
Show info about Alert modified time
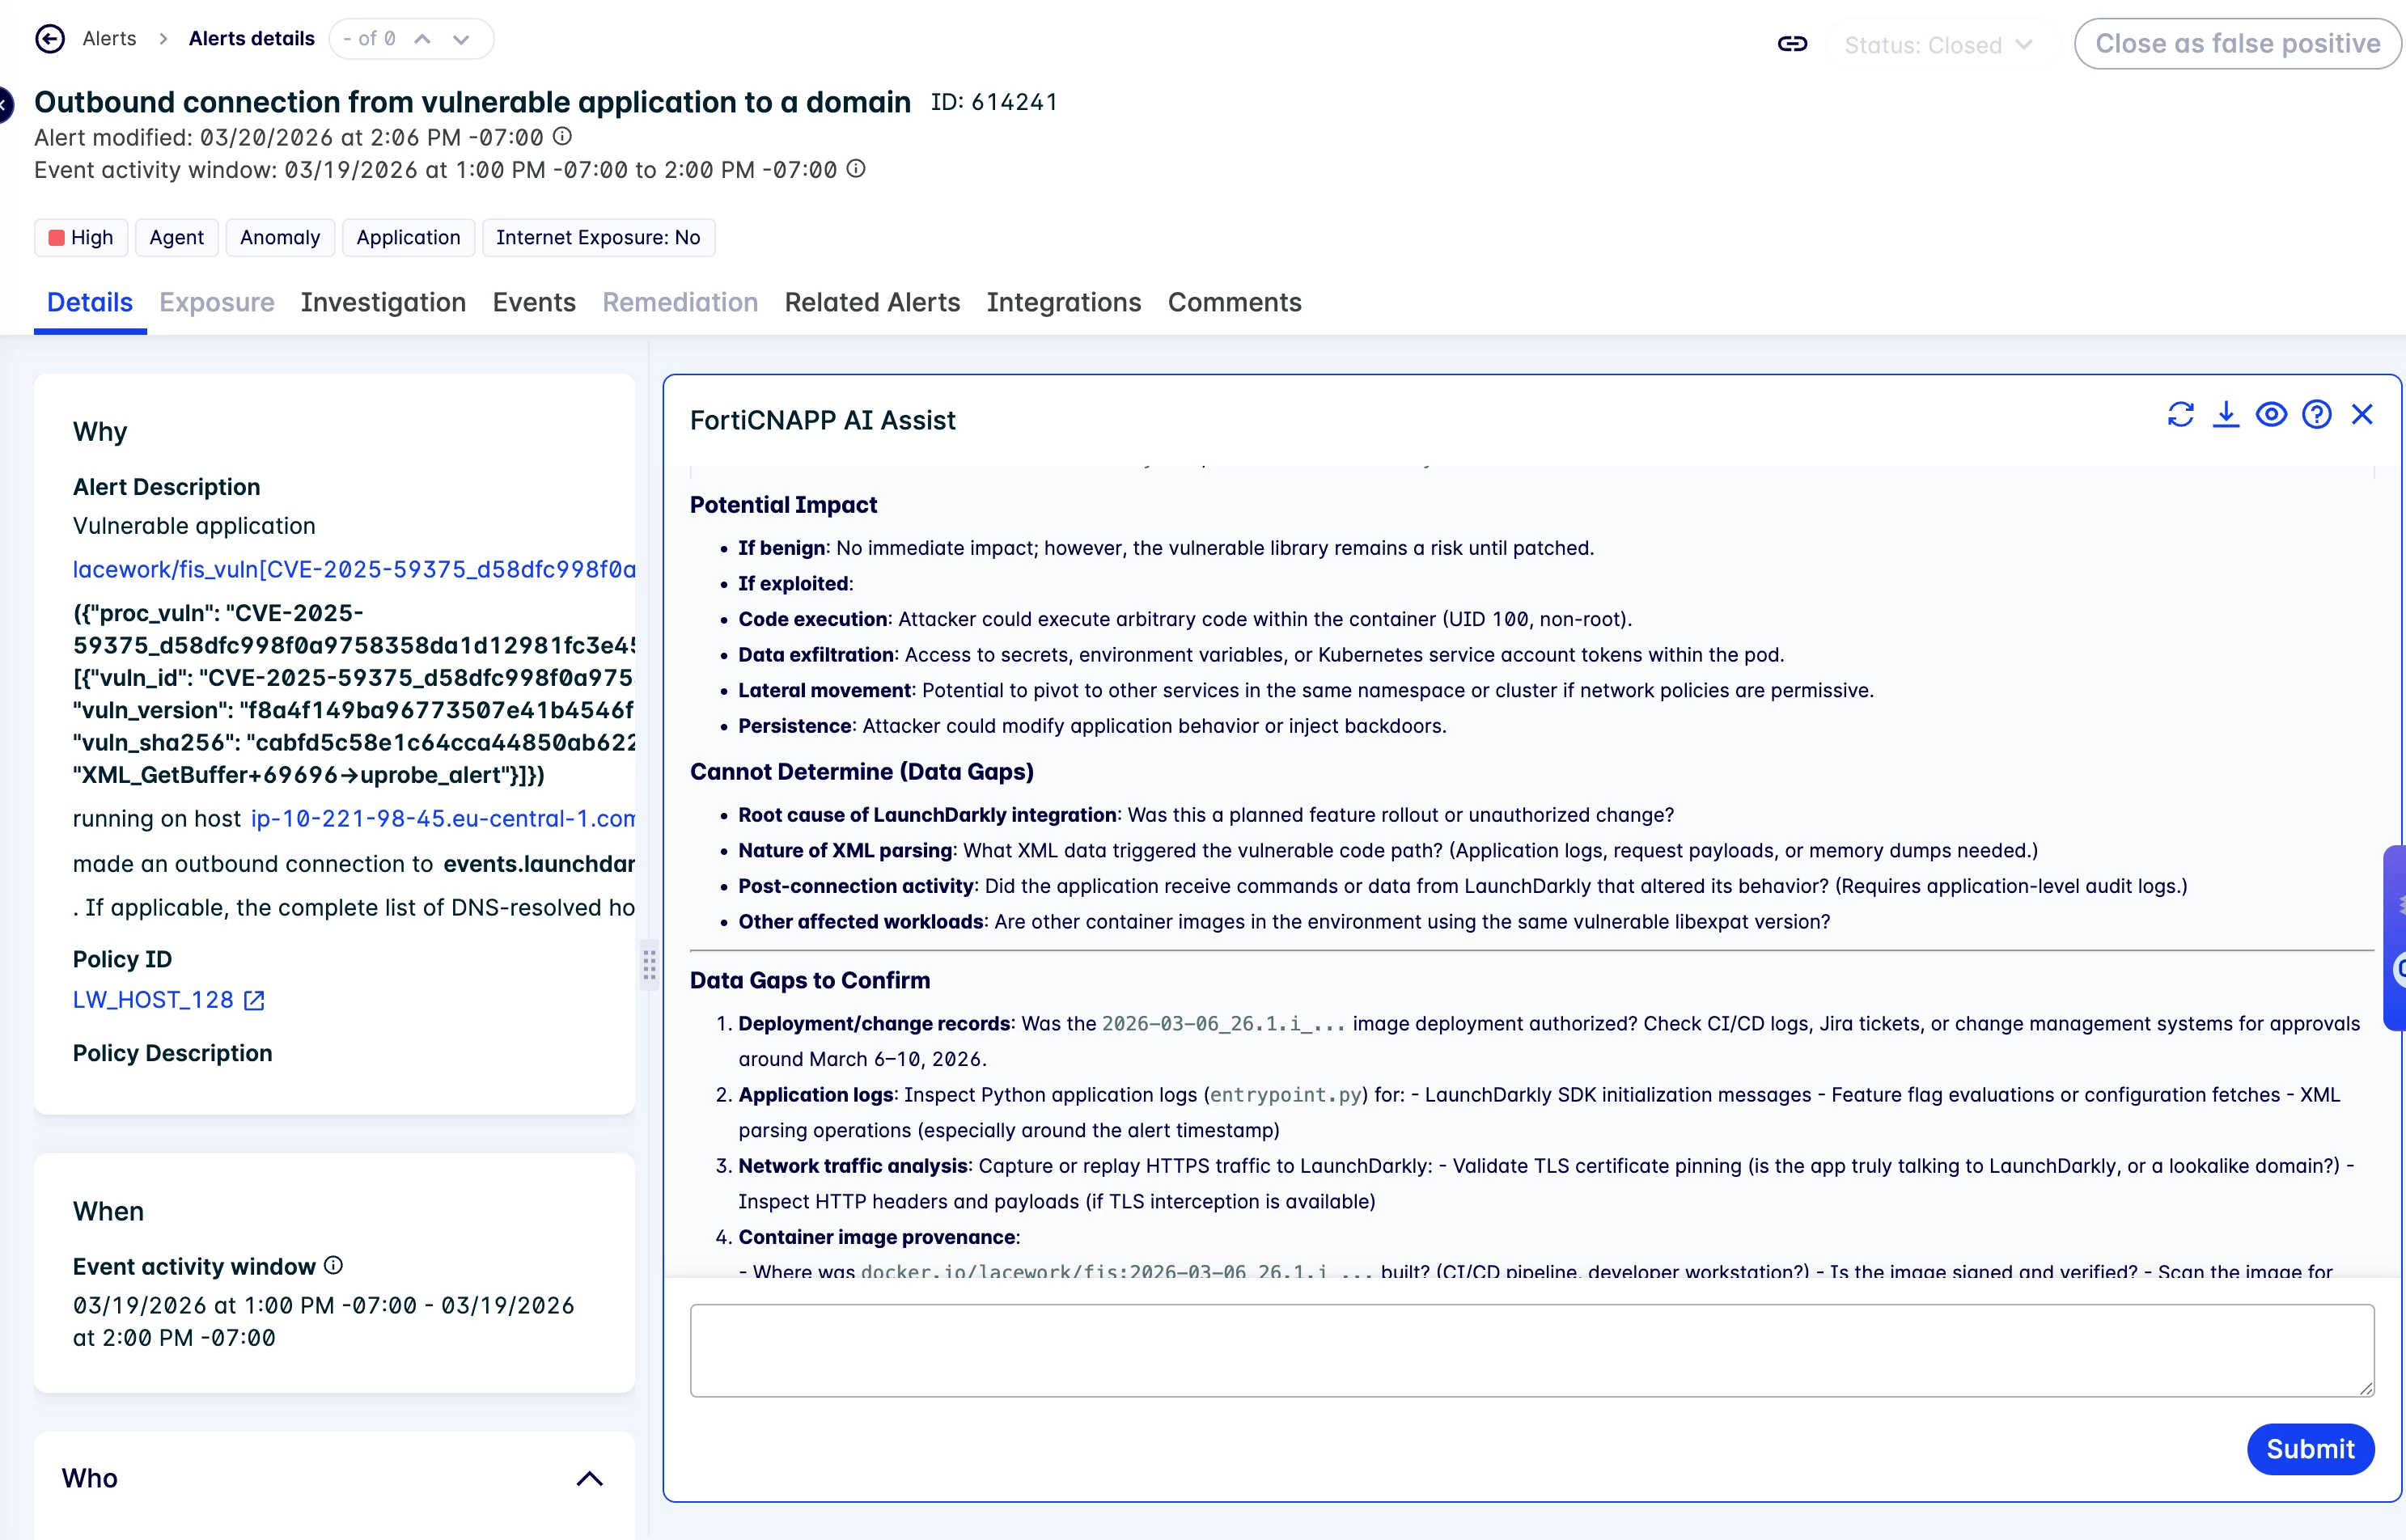click(563, 136)
